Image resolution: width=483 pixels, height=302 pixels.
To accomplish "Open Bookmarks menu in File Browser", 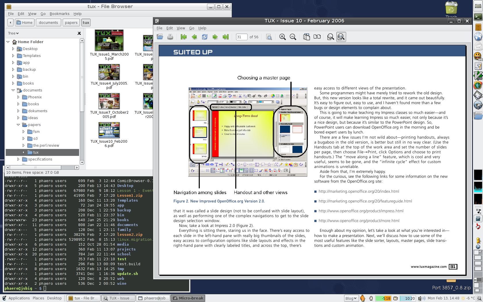I will [x=60, y=14].
